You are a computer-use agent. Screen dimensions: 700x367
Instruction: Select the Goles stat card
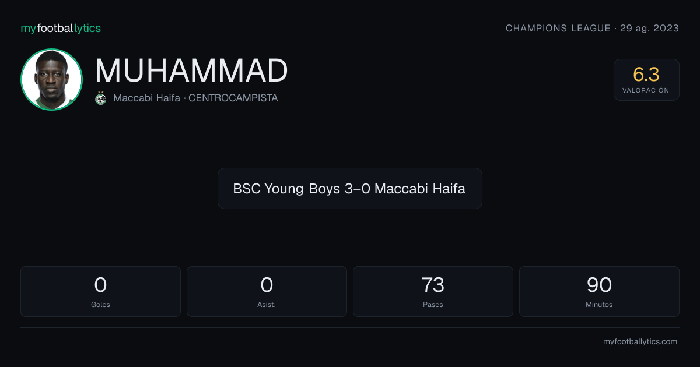[100, 291]
